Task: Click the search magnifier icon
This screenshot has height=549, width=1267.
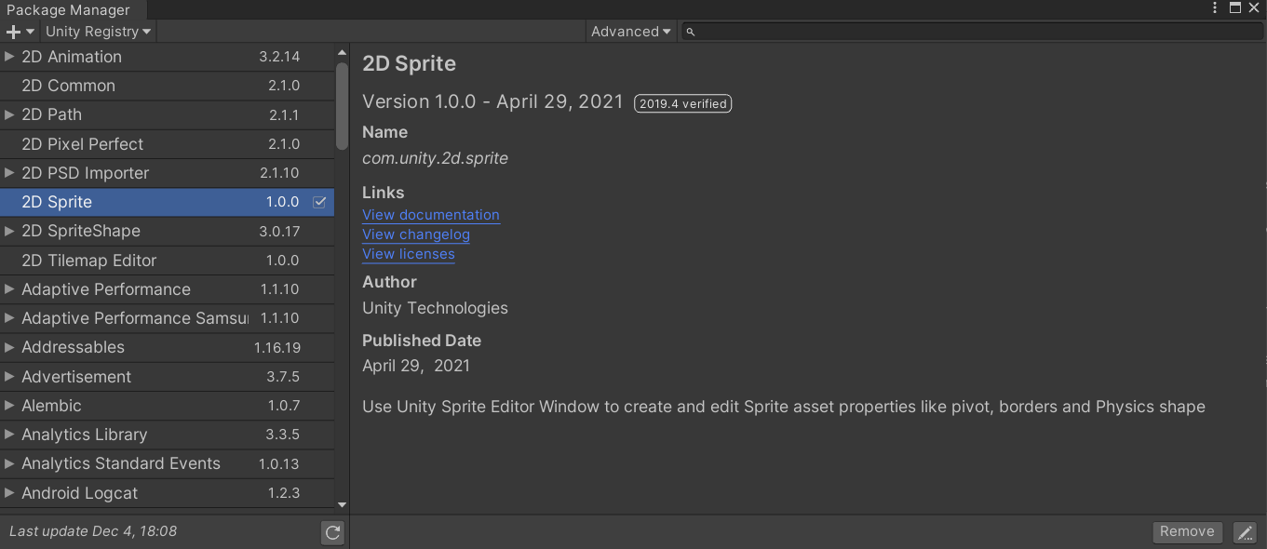Action: pyautogui.click(x=690, y=32)
